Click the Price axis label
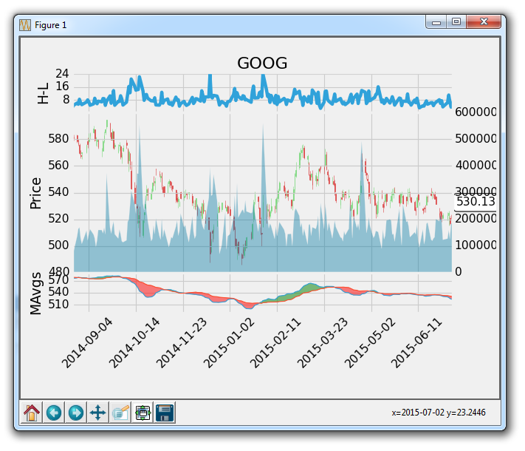 [35, 194]
